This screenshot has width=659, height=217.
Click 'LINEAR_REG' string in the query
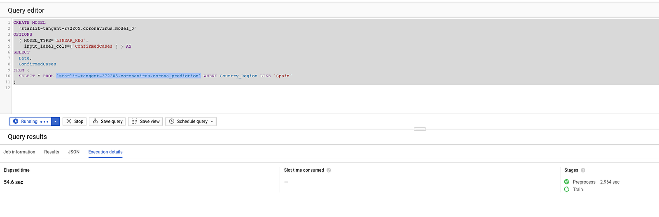tap(70, 40)
